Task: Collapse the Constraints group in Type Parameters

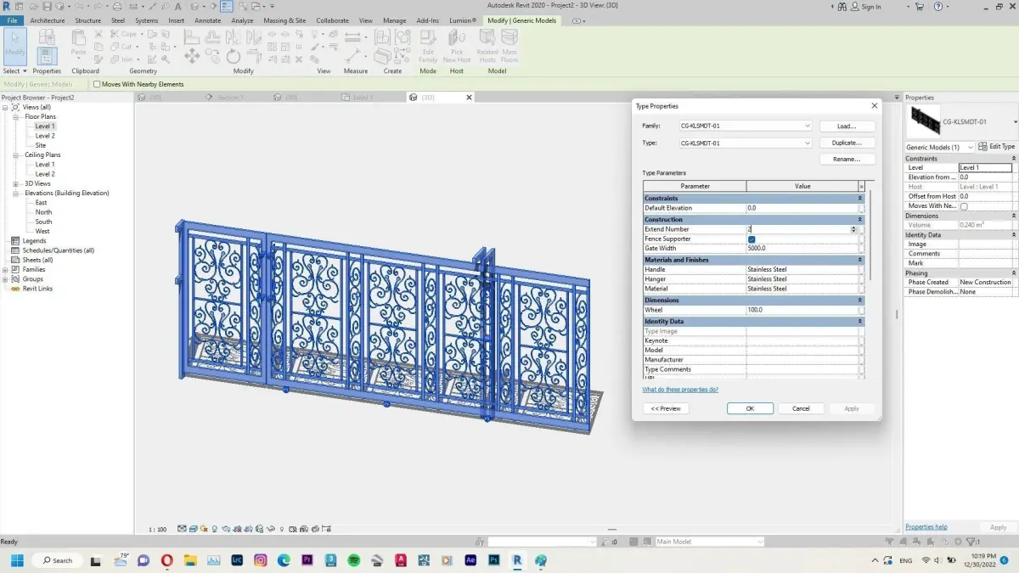Action: point(860,199)
